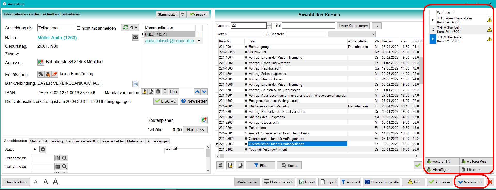Open calendar picker for Teilnahme ab
Screen dimensions: 496x190
click(x=58, y=158)
